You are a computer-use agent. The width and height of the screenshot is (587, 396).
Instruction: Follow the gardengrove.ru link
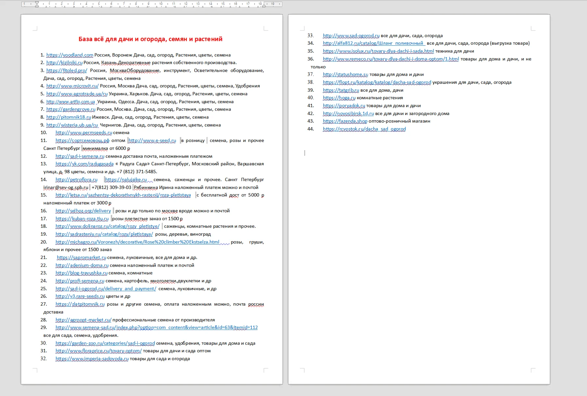point(71,109)
